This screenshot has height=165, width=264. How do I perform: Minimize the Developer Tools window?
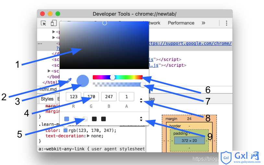pos(50,14)
